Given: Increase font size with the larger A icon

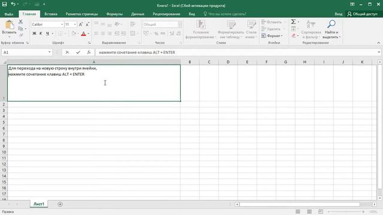Looking at the screenshot, I should [x=81, y=24].
